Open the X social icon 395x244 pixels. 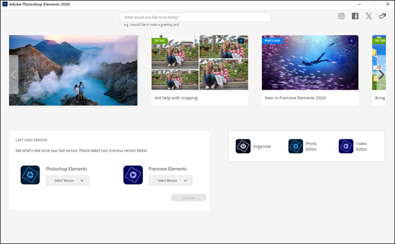point(368,16)
